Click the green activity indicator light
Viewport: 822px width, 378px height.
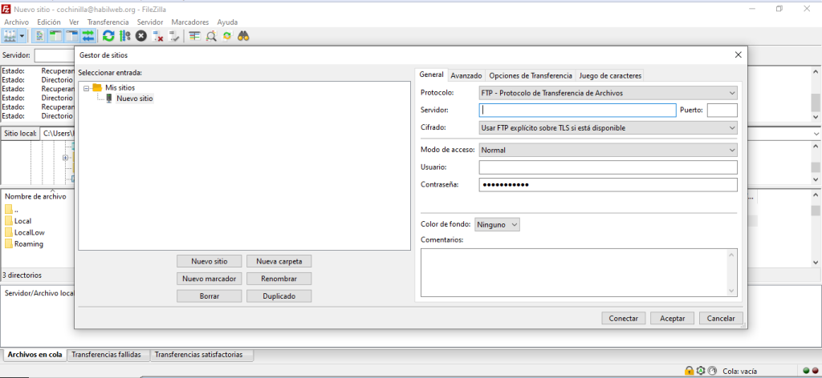[806, 372]
